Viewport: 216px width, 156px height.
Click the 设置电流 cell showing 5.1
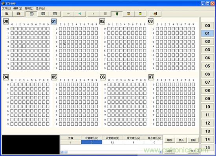(113, 143)
